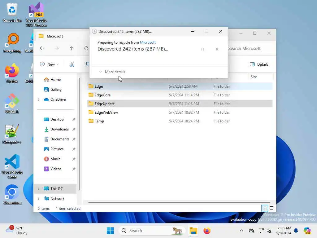317x238 pixels.
Task: Expand More details in progress dialog
Action: [112, 72]
